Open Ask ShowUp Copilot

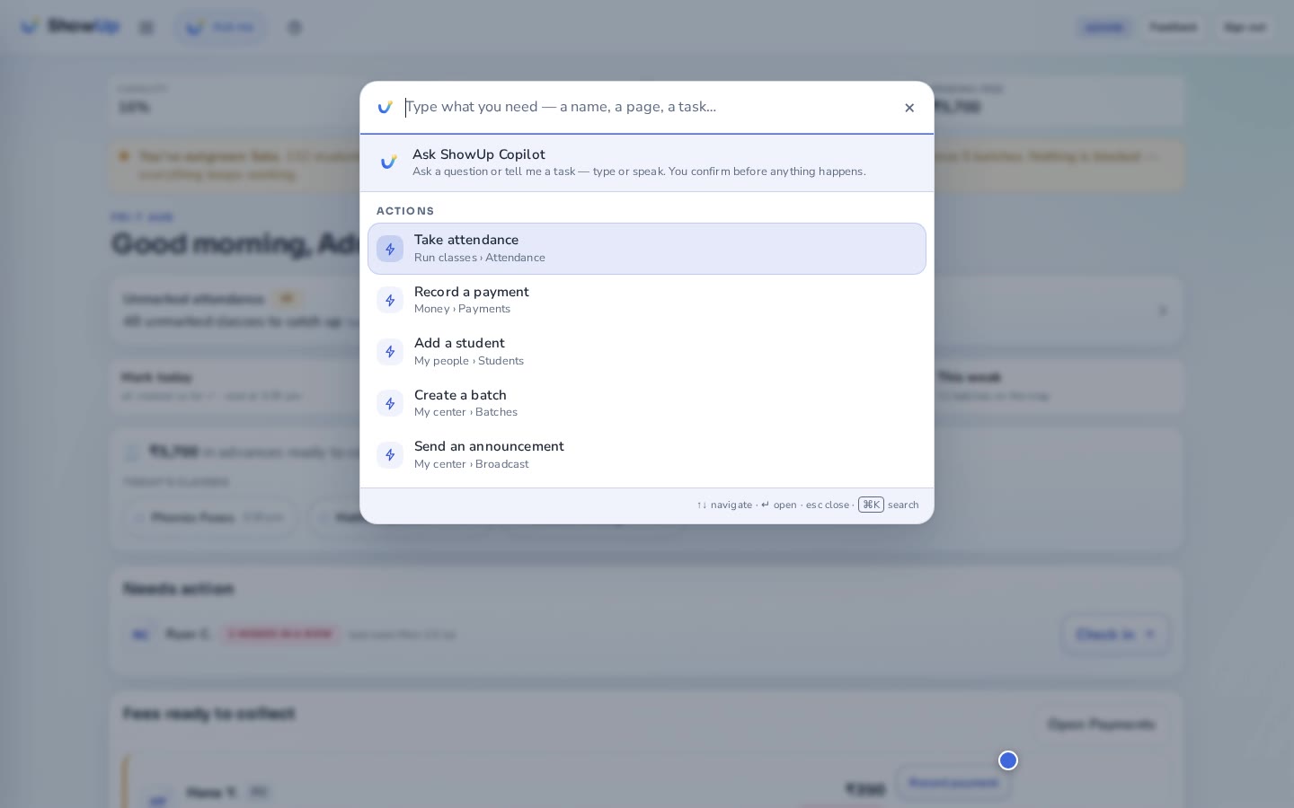tap(647, 162)
